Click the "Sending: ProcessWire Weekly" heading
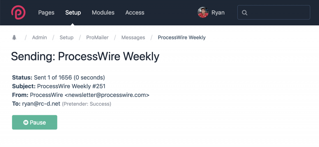The height and width of the screenshot is (147, 319). [x=85, y=57]
